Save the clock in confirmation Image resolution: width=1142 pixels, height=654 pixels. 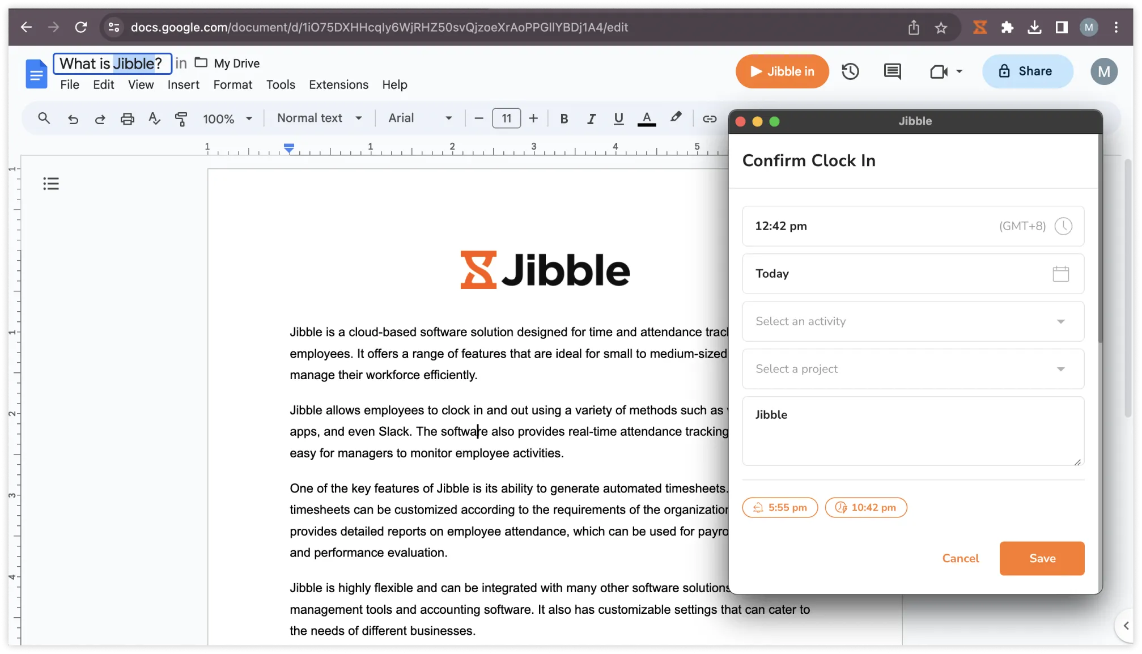pos(1042,558)
